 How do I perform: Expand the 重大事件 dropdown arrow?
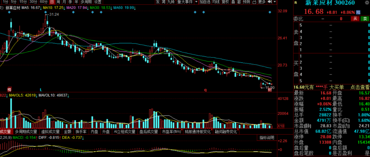pos(197,2)
